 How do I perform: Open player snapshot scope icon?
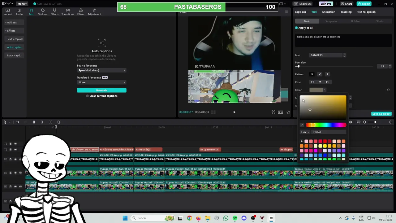pyautogui.click(x=273, y=112)
